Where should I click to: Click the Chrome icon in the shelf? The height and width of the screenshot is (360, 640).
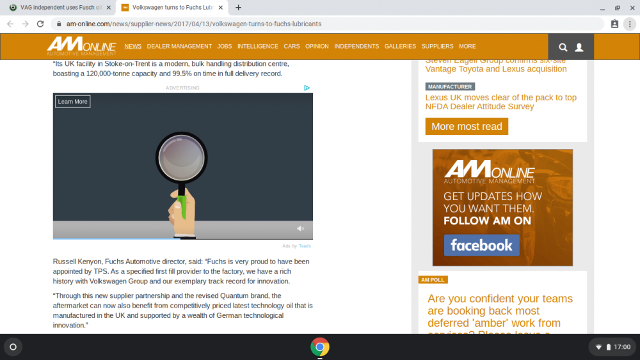[319, 347]
